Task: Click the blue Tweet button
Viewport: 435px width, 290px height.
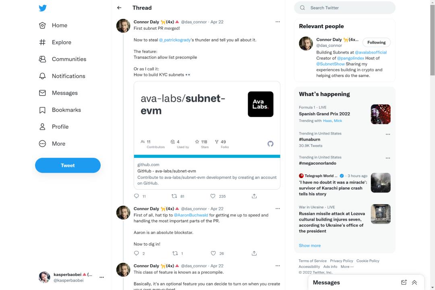Action: pyautogui.click(x=68, y=166)
